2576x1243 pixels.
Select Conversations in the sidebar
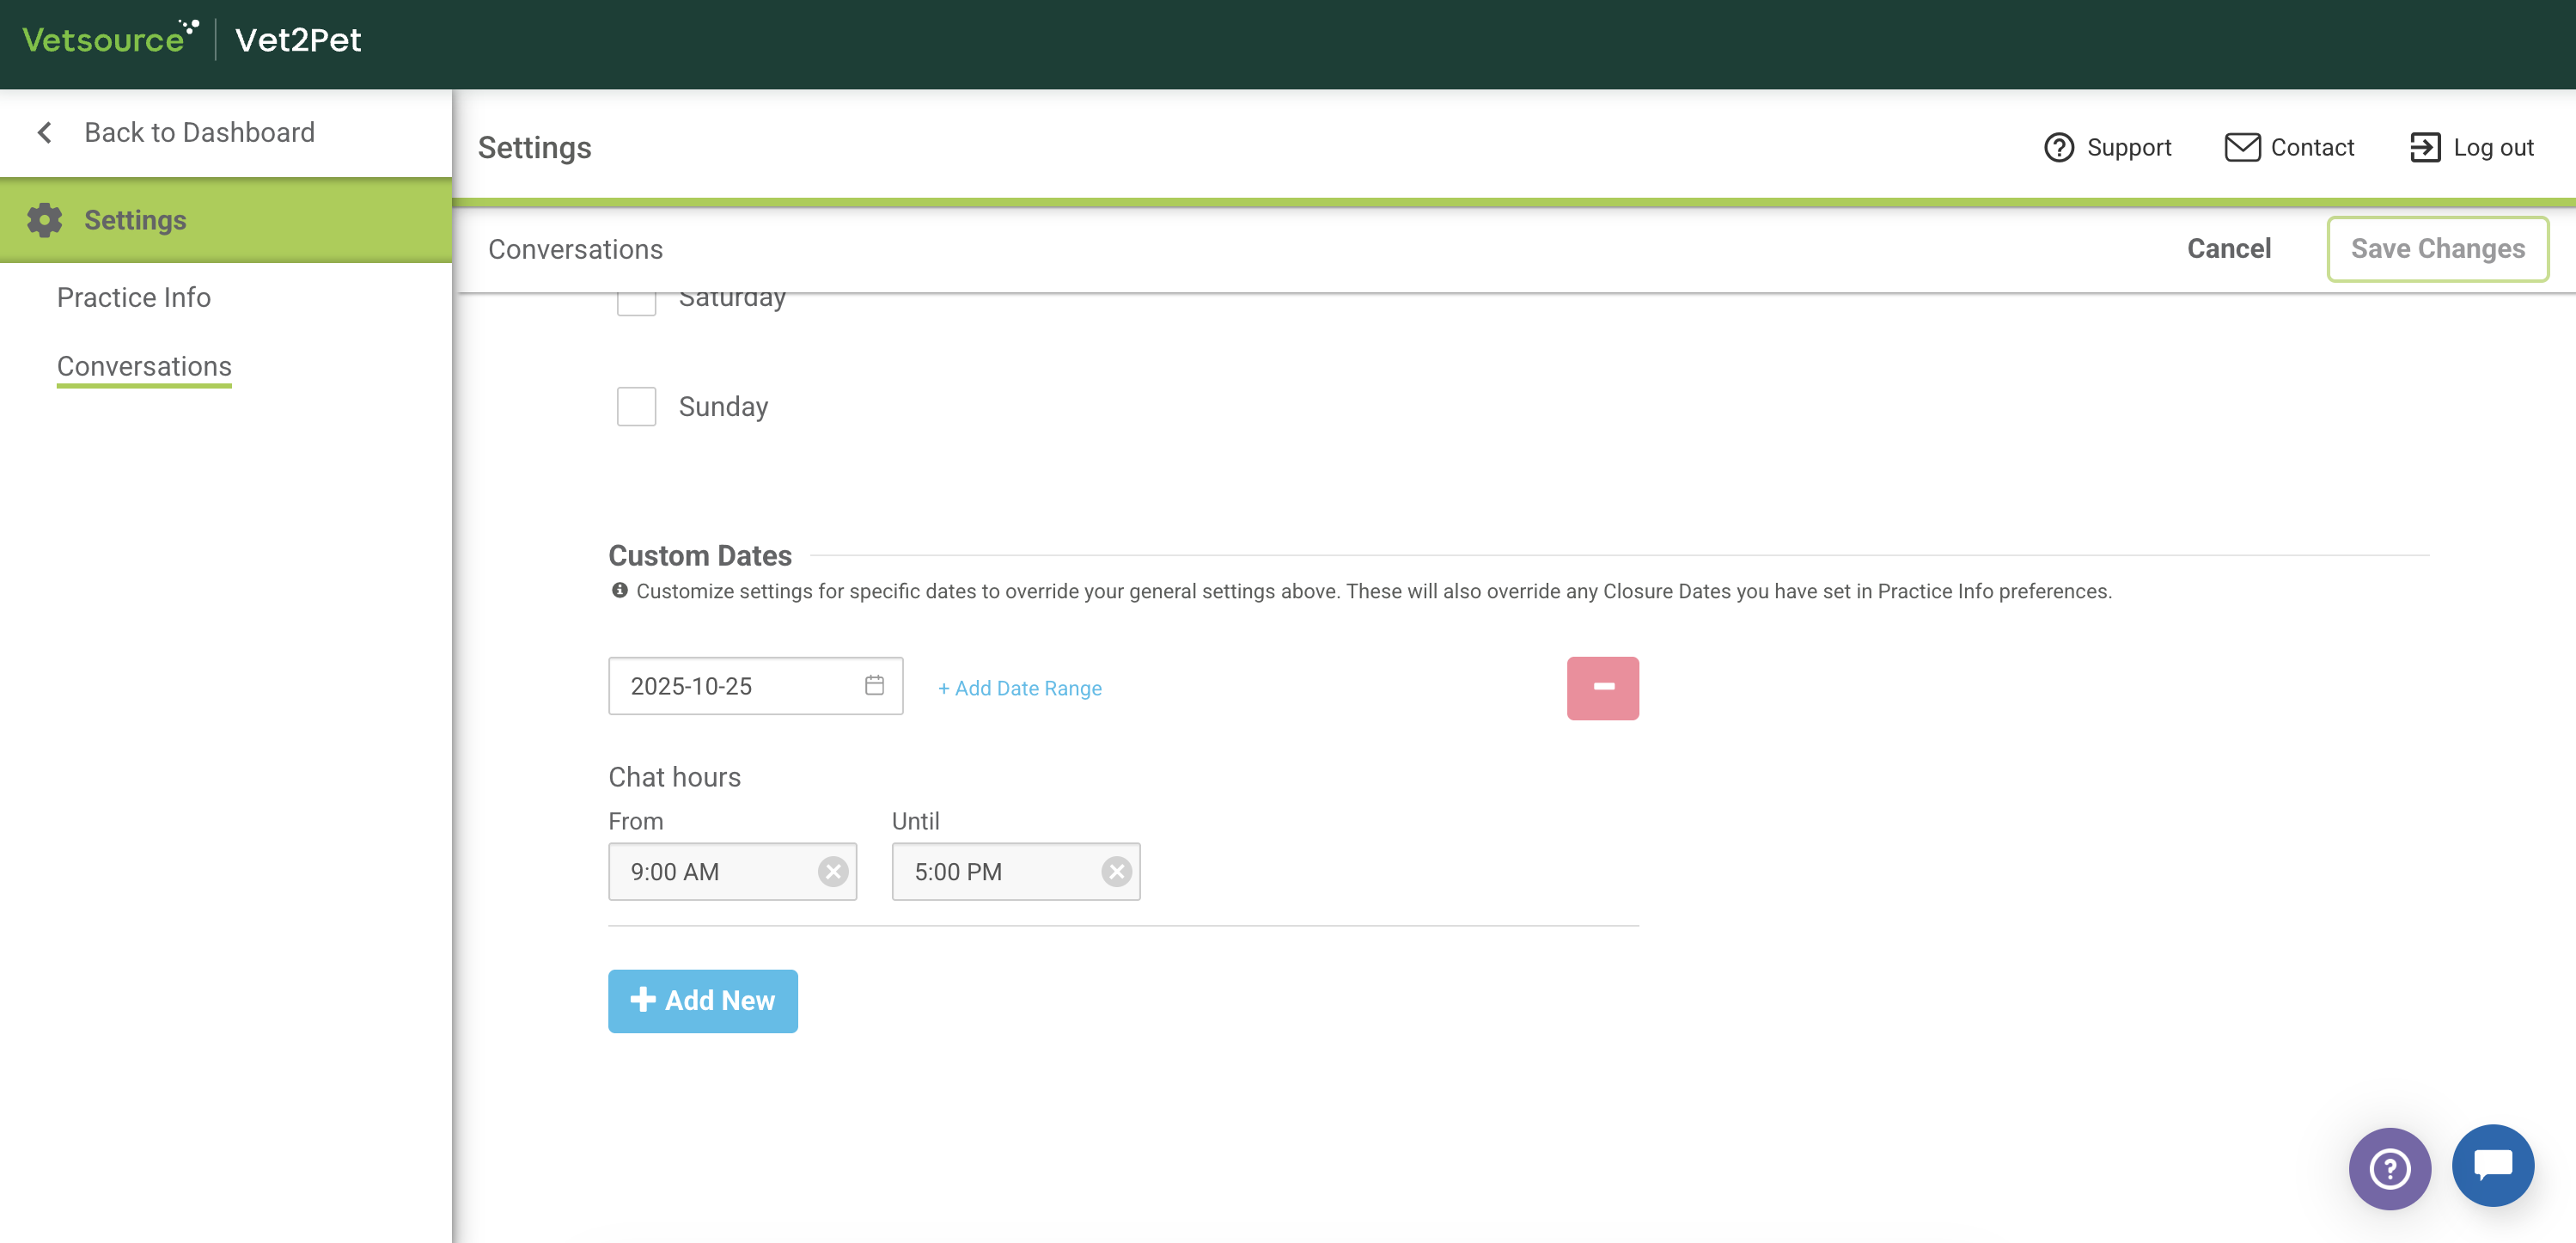144,366
